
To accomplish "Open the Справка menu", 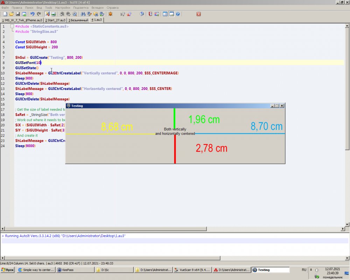I will (112, 8).
